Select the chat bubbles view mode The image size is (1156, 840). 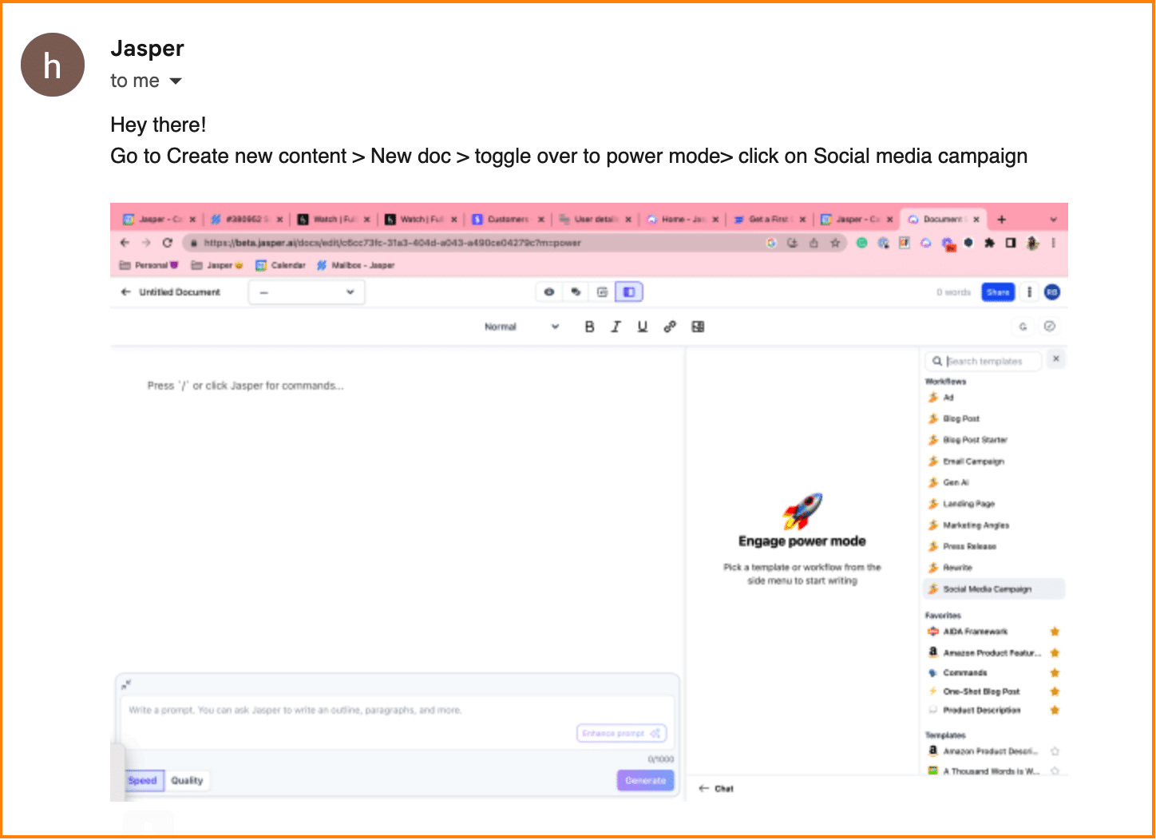coord(576,292)
